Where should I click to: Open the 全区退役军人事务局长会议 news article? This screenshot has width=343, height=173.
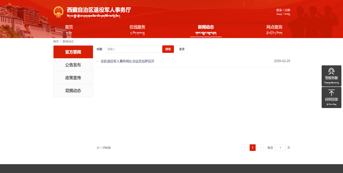click(x=127, y=61)
